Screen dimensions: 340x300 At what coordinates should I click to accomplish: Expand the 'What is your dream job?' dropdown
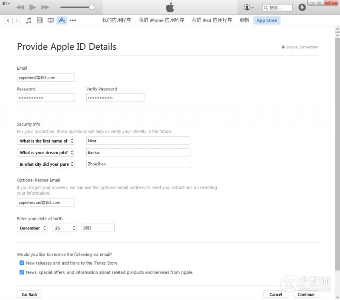[x=46, y=153]
